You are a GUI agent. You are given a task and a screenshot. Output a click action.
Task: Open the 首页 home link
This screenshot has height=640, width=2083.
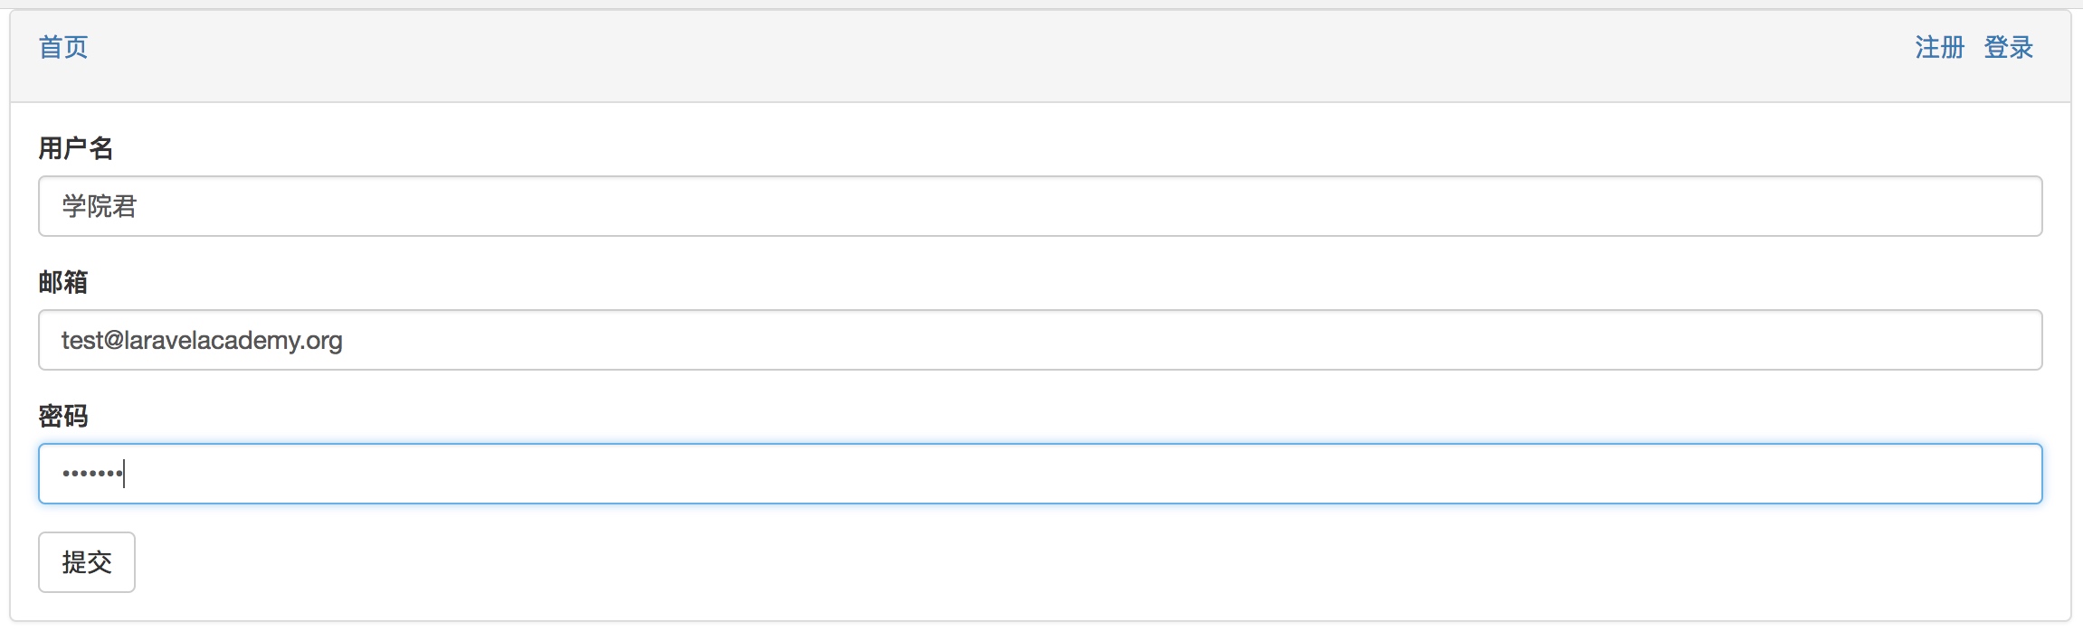click(63, 47)
